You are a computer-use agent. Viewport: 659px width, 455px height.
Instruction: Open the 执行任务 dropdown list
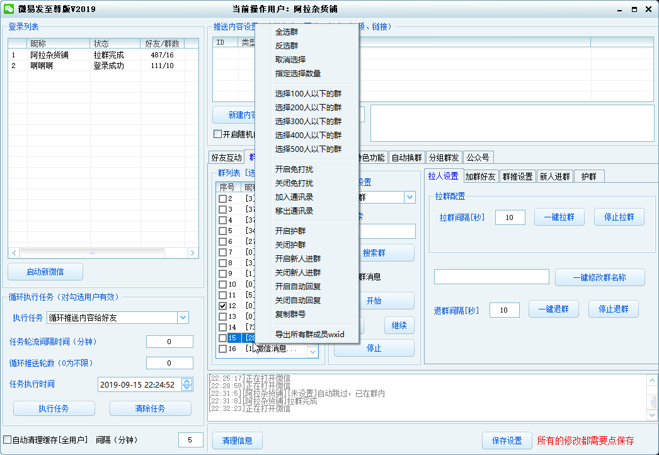click(183, 318)
